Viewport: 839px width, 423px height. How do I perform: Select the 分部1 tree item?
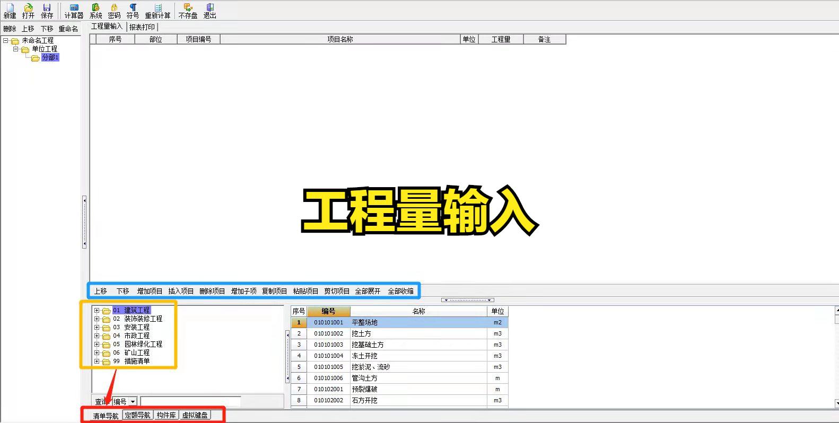(x=50, y=57)
